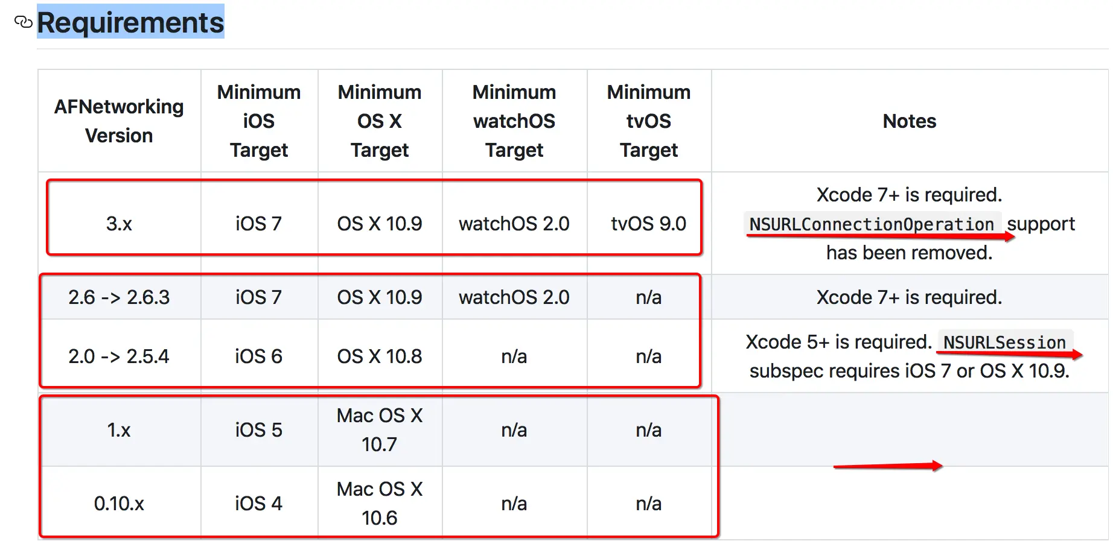1113x544 pixels.
Task: Select the 1.x version cell
Action: [x=119, y=430]
